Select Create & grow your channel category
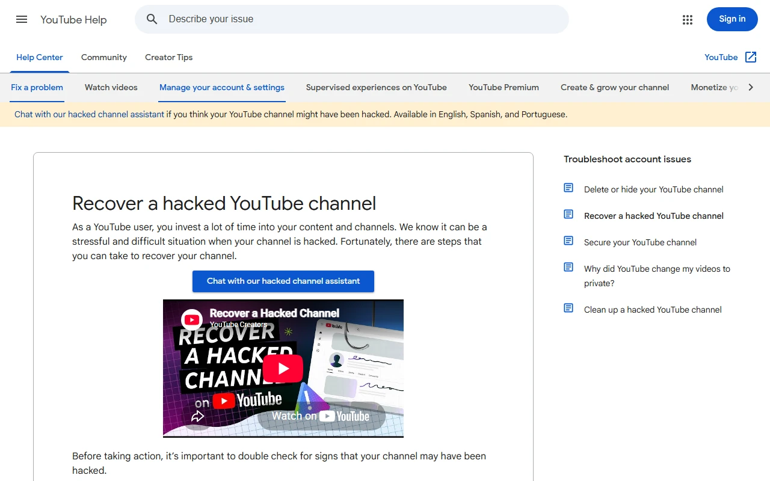The image size is (770, 481). pos(615,88)
